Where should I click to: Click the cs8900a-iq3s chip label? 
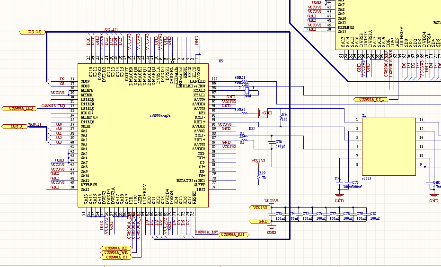[160, 115]
